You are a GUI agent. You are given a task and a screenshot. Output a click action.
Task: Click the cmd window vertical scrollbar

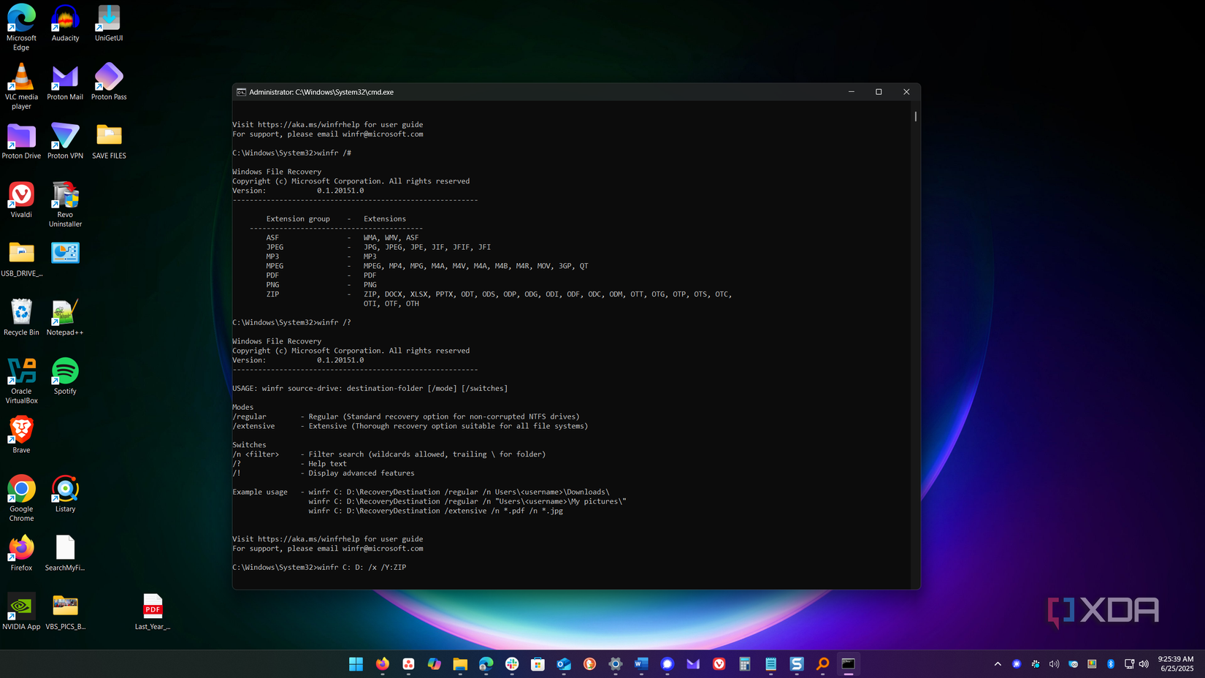(x=914, y=117)
